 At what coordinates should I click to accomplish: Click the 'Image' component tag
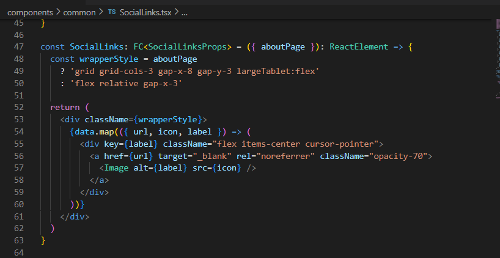tap(116, 168)
